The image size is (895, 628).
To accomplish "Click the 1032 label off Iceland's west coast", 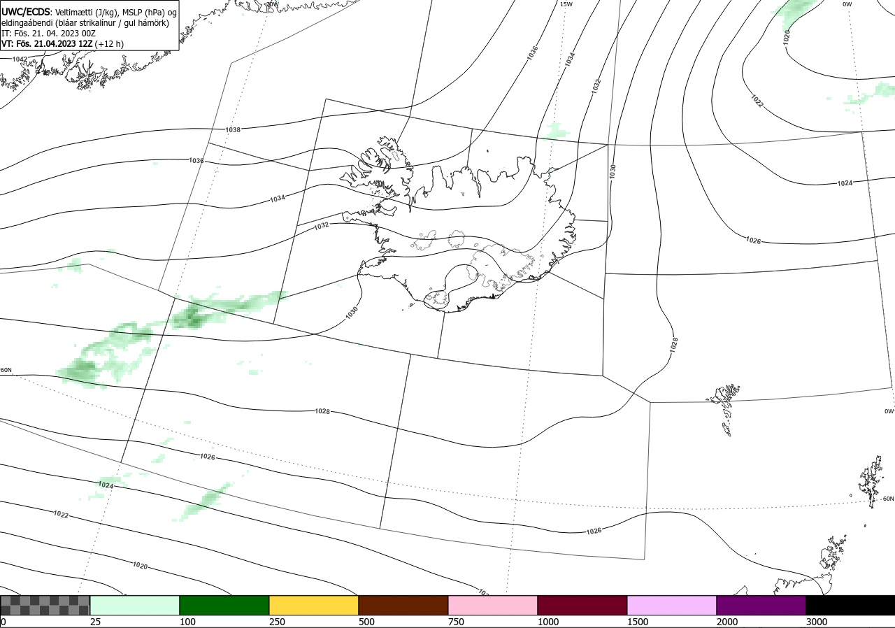I will pos(322,226).
